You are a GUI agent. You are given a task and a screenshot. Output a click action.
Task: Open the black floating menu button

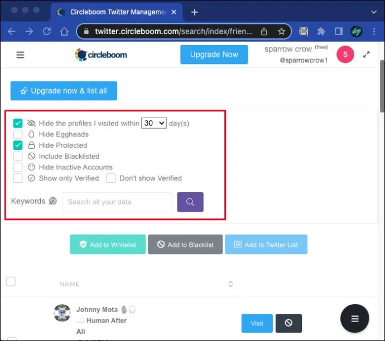pos(354,319)
